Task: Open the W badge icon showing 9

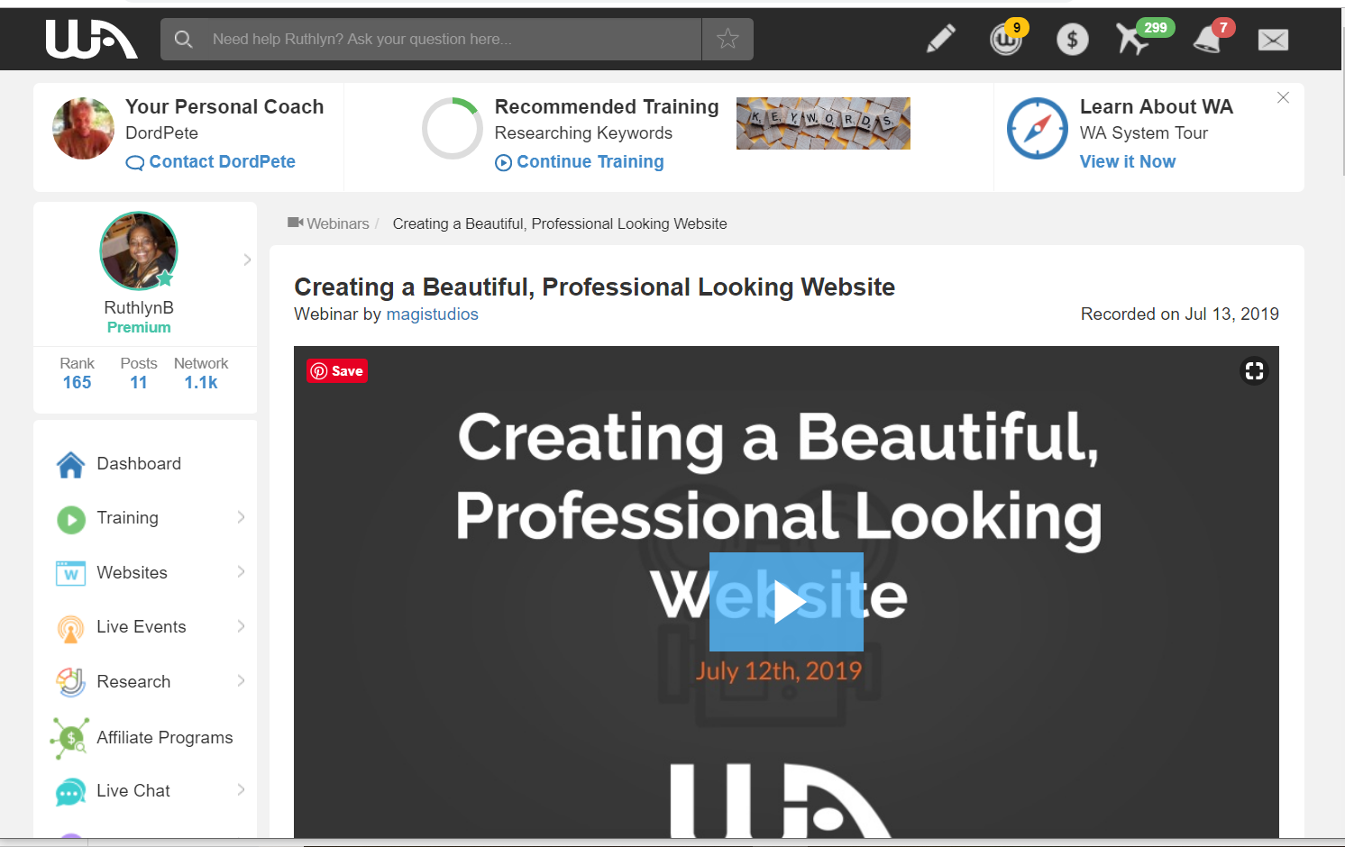Action: coord(1008,38)
